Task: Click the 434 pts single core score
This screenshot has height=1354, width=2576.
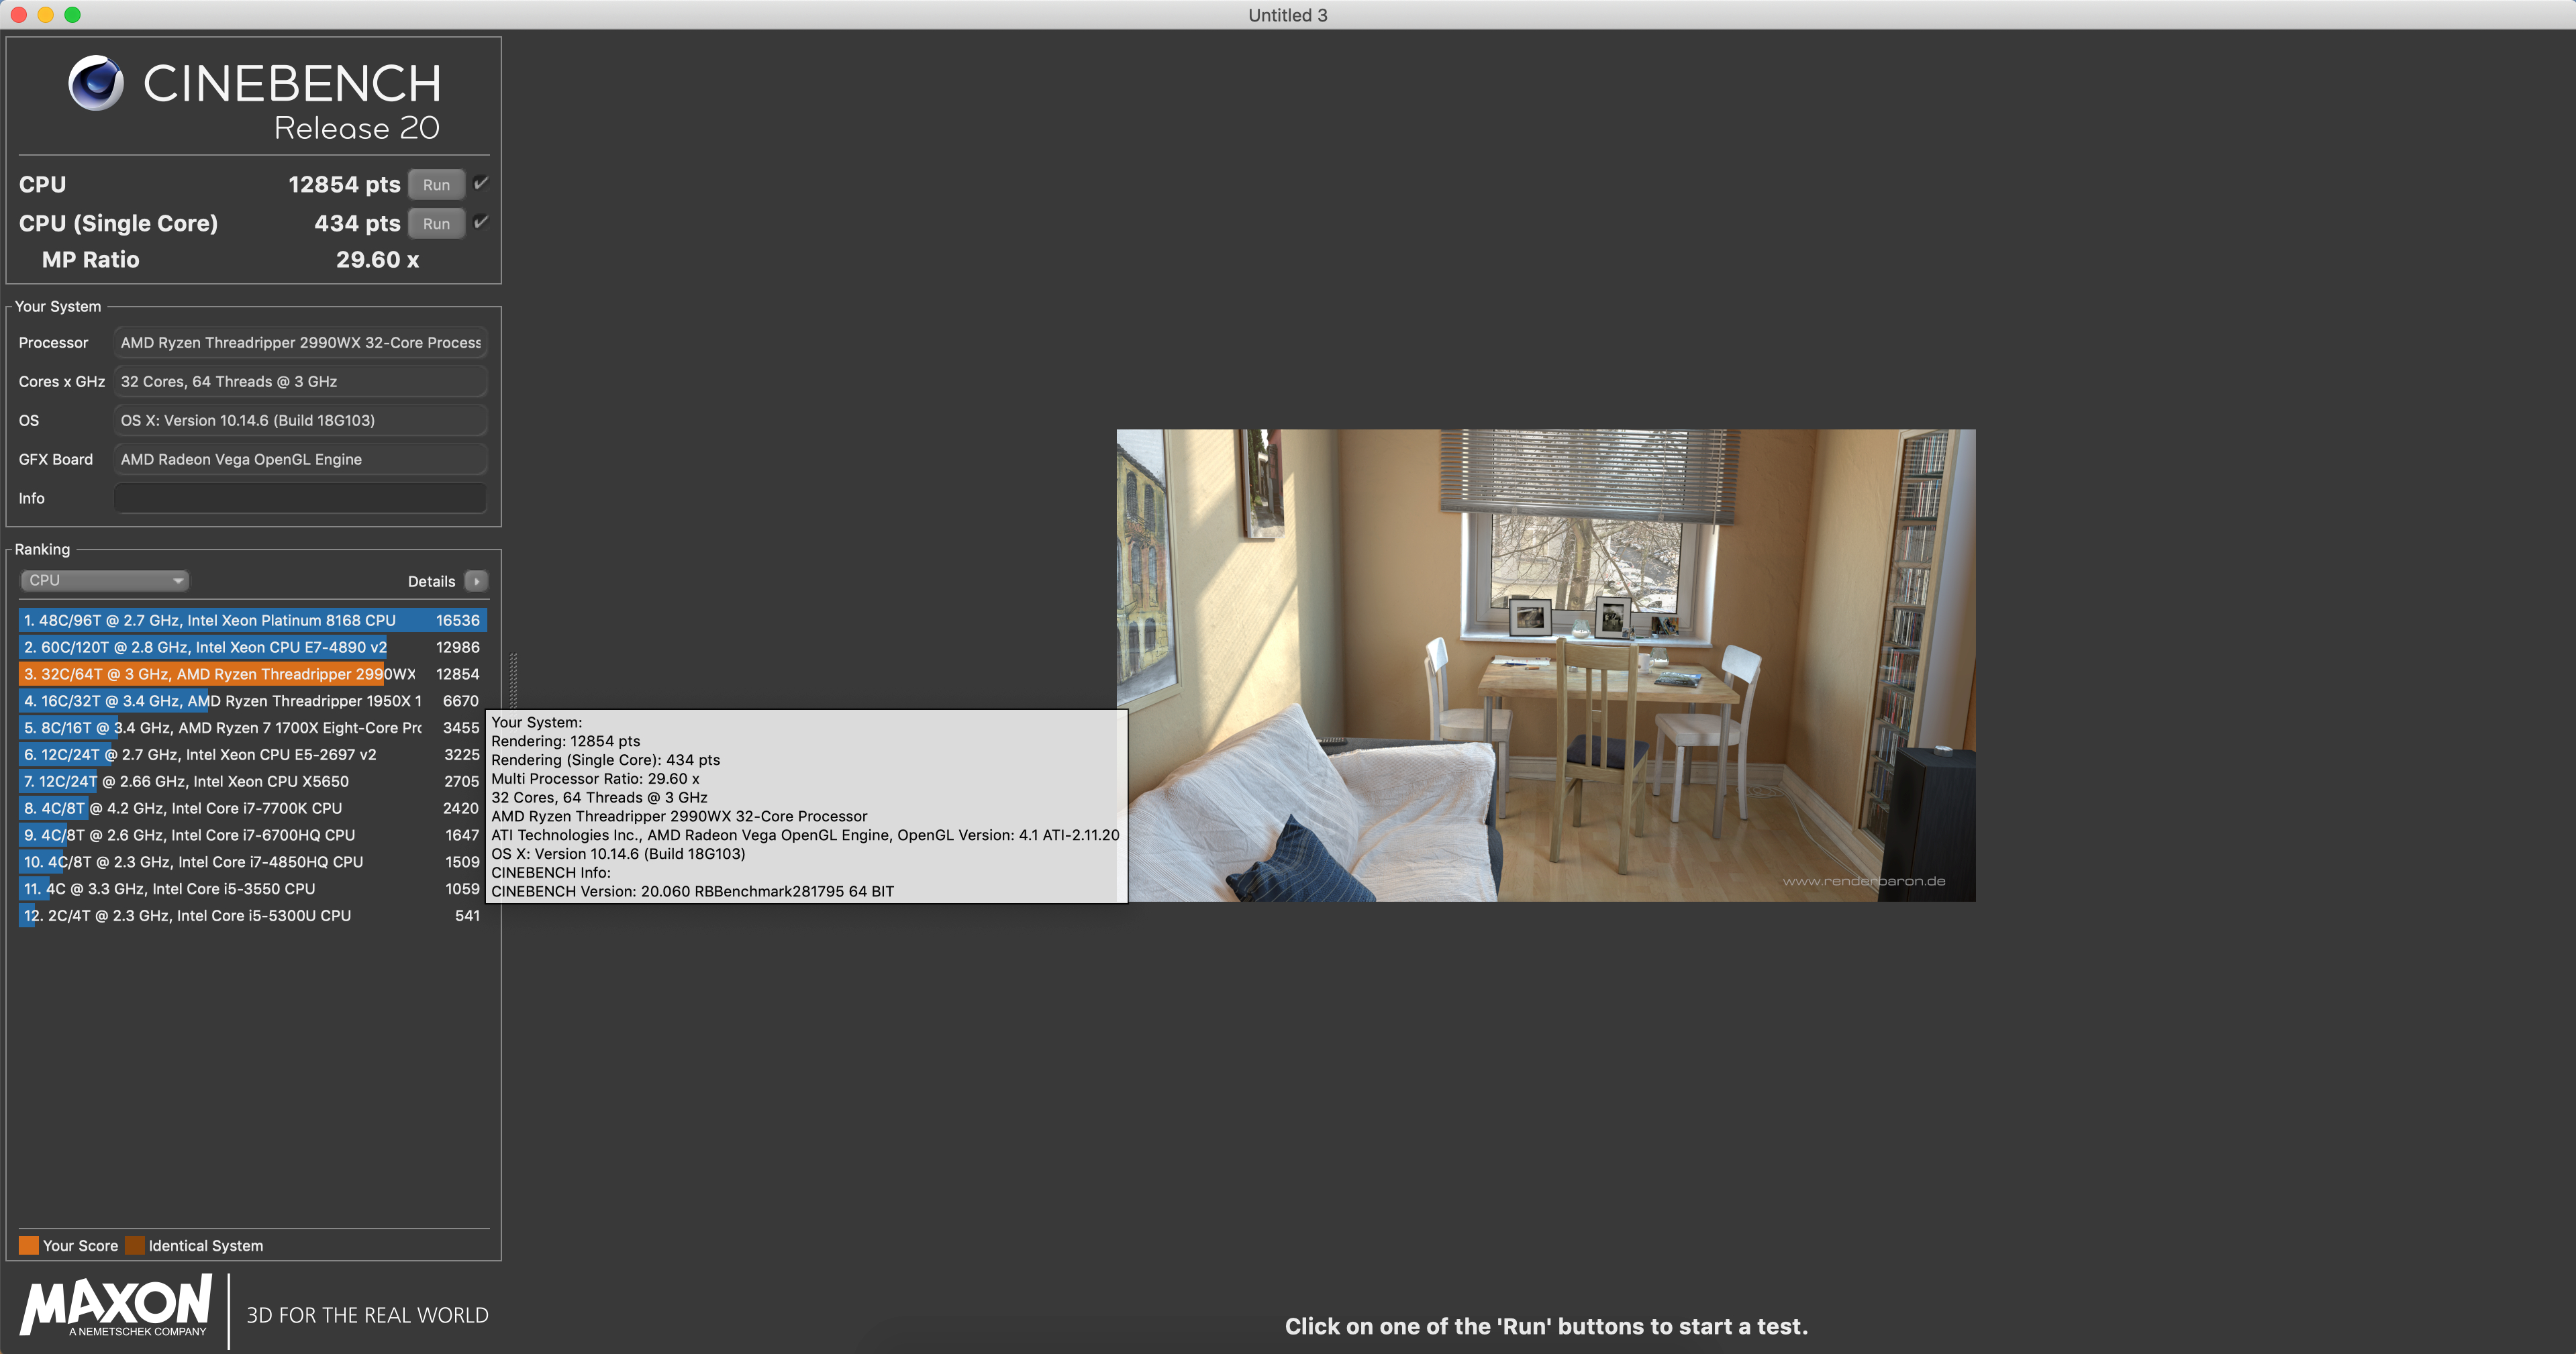Action: (357, 224)
